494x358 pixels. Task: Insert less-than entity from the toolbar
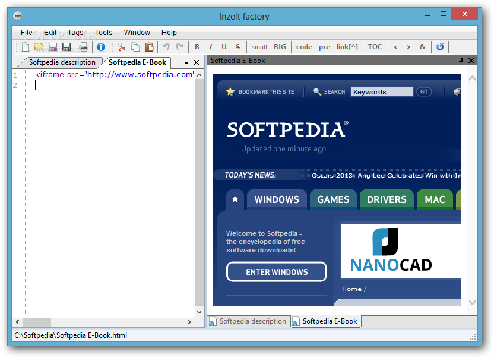coord(395,47)
